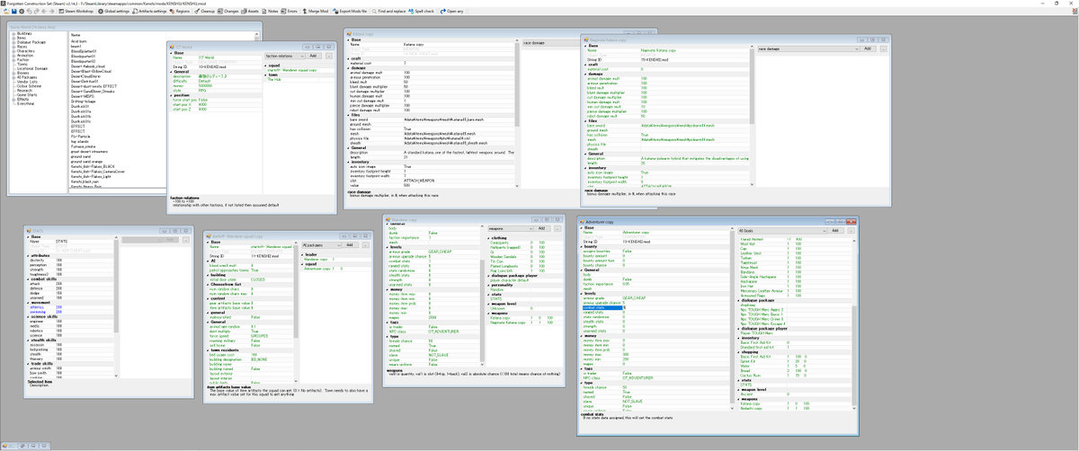
Task: Select NPC class row in Wanderer copy window
Action: [x=433, y=332]
